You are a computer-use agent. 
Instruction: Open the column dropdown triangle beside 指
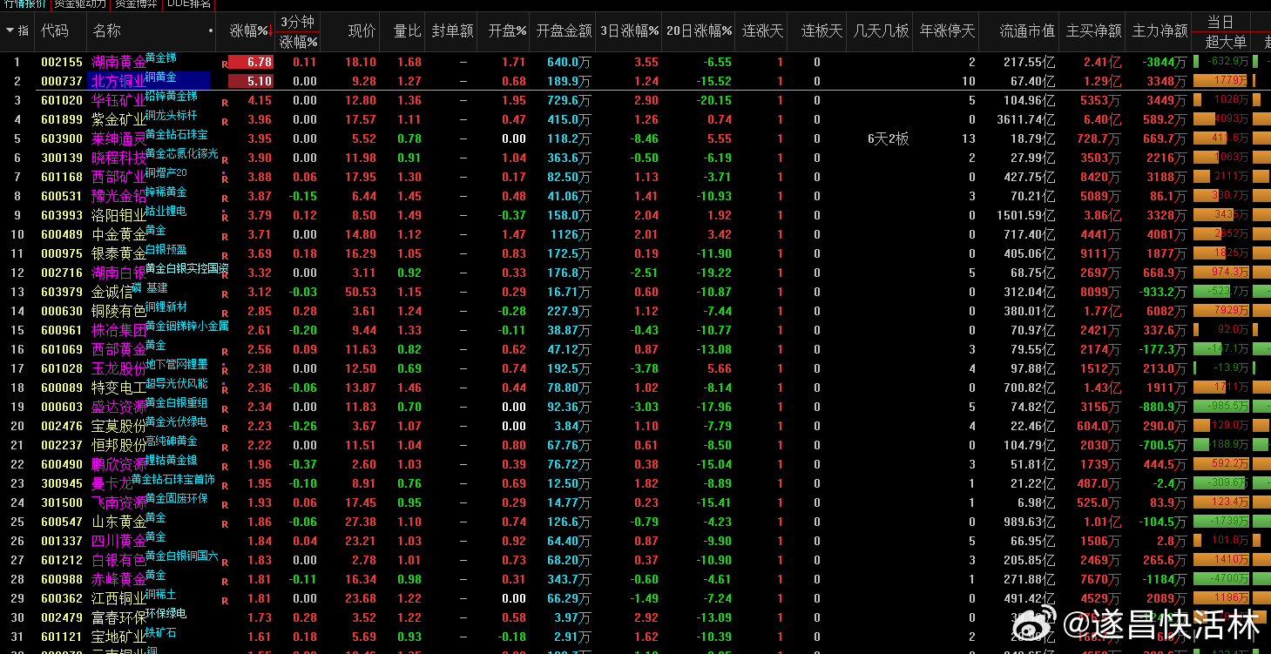point(10,31)
